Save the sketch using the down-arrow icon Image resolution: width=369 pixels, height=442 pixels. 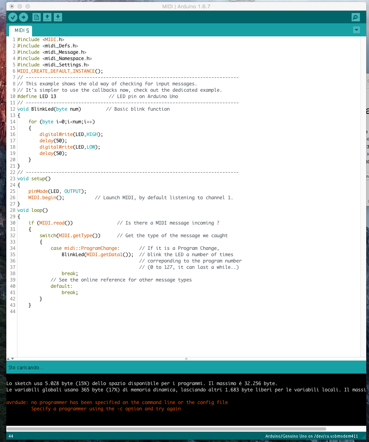(58, 17)
